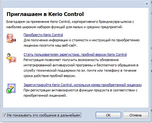Click the trial user registration icon
The width and height of the screenshot is (152, 123).
[x=11, y=58]
